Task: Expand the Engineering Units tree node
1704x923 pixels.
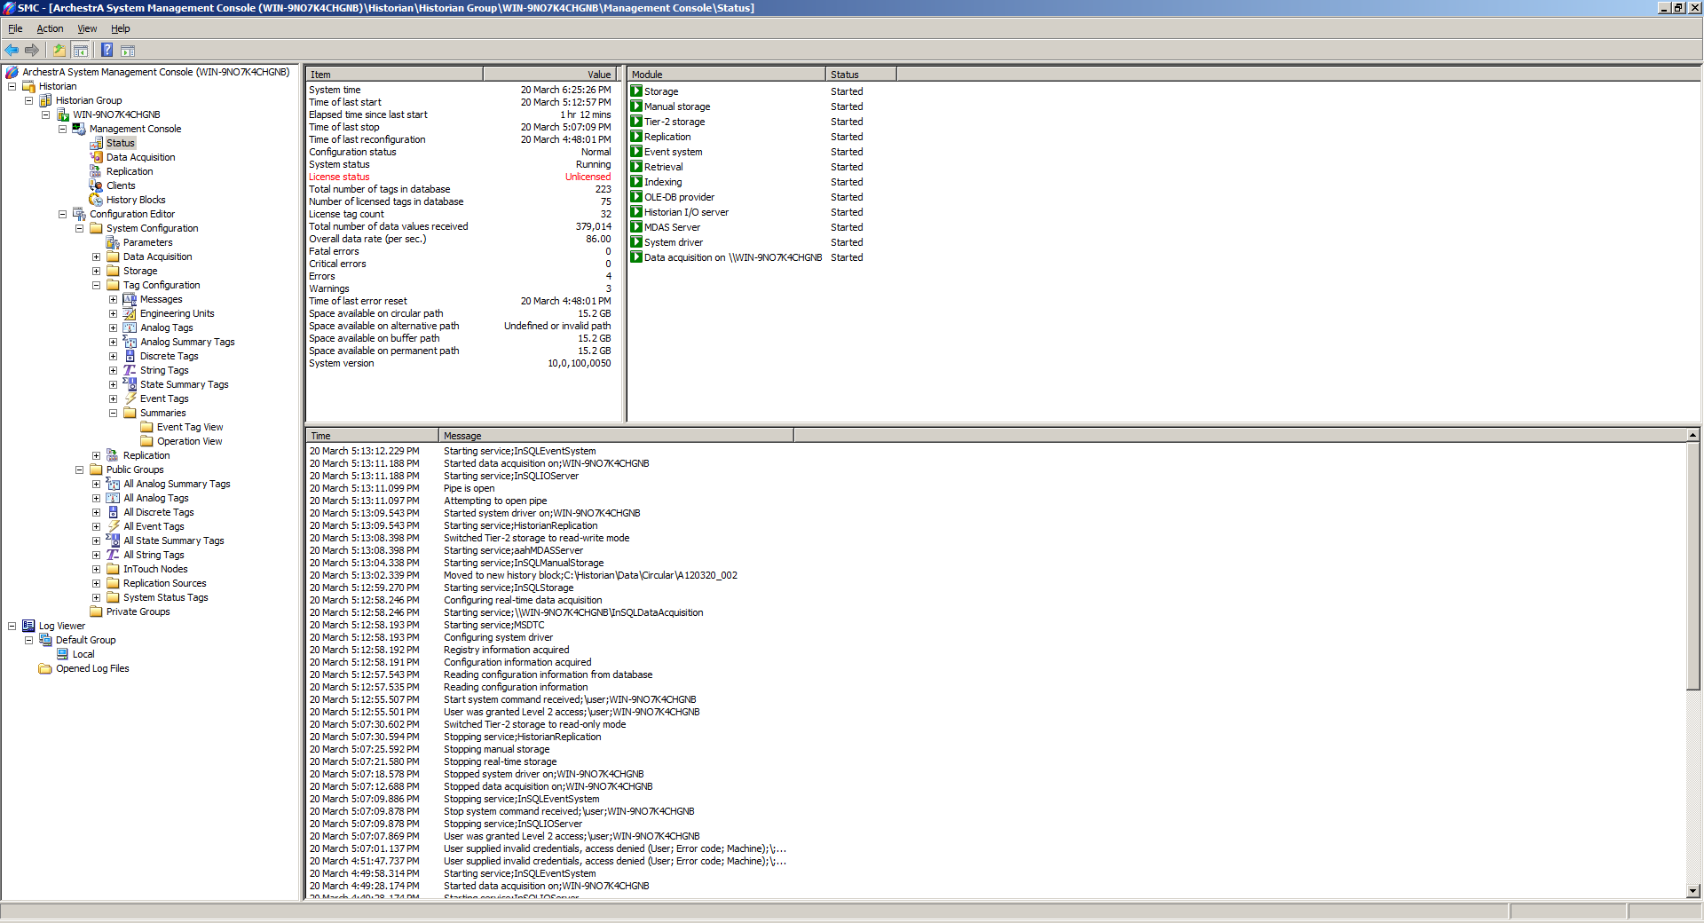Action: tap(113, 313)
